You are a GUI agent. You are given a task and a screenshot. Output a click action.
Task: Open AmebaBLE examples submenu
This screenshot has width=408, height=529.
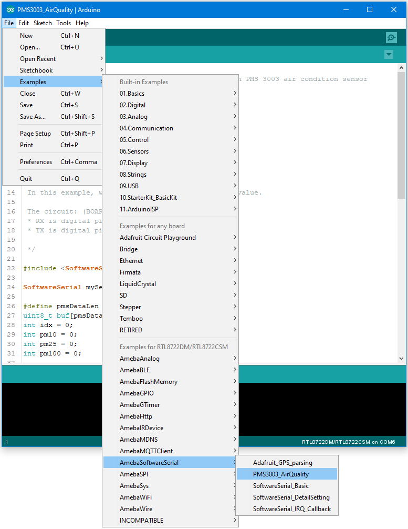(x=170, y=370)
